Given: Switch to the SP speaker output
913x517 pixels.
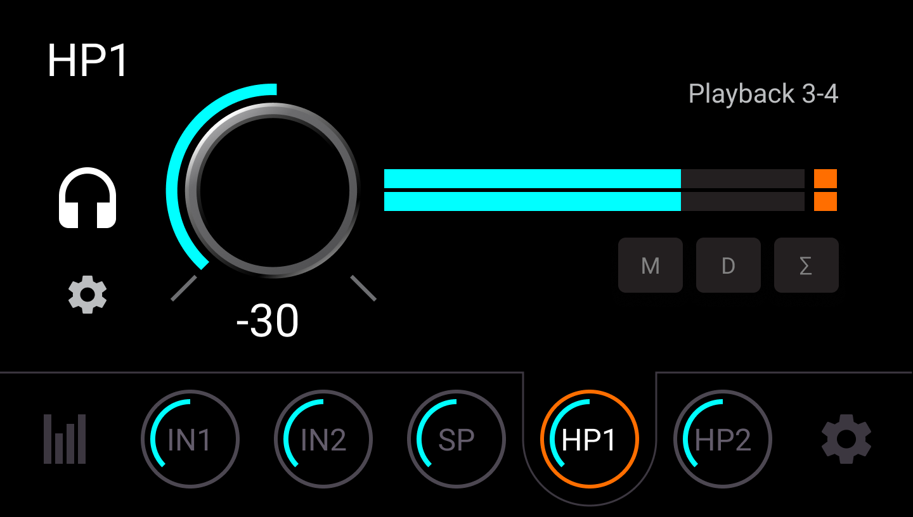Looking at the screenshot, I should pos(456,439).
